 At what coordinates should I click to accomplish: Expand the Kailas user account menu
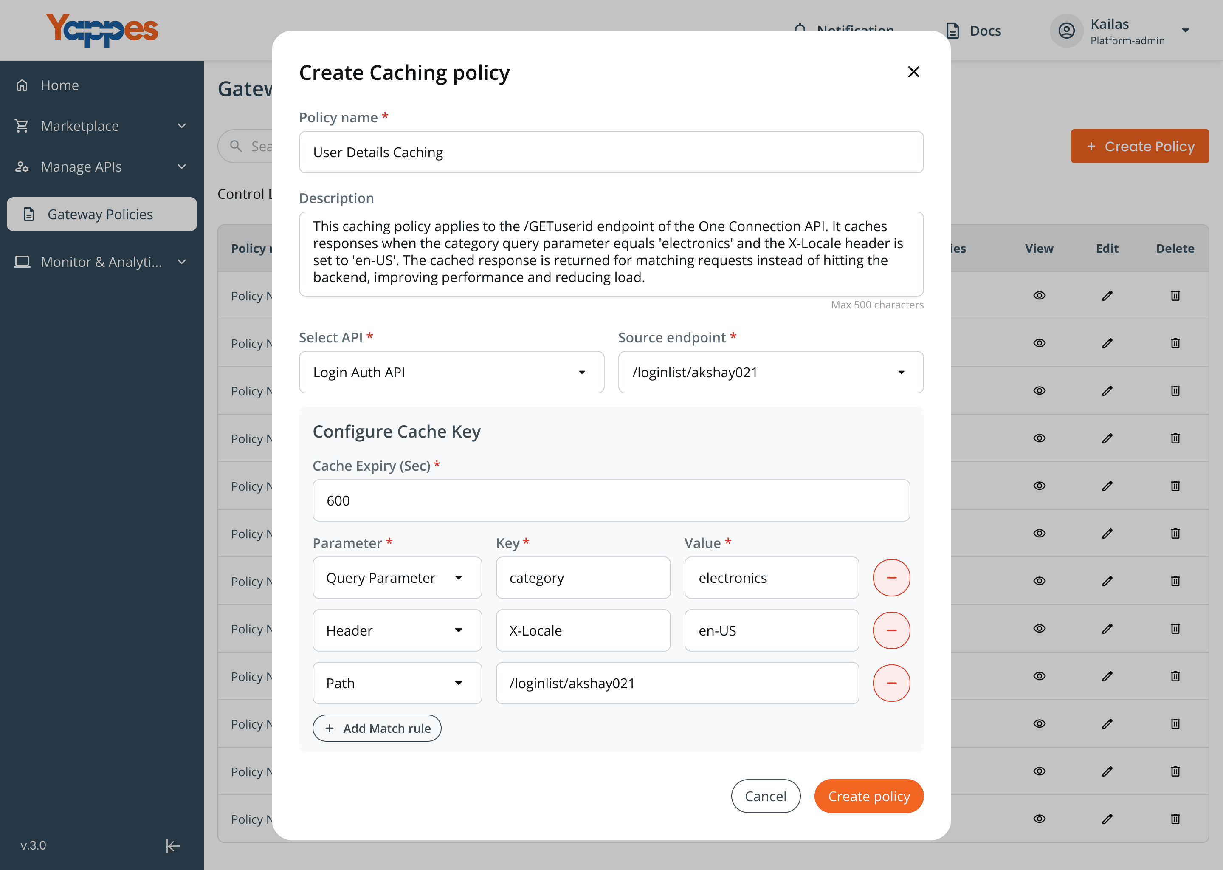point(1185,31)
